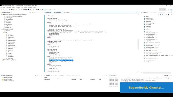
Task: Open the Edit menu
Action: pyautogui.click(x=4, y=7)
